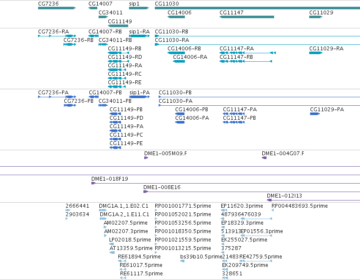Screen dimensions: 360x280
Task: Select the CG11147-RB transcript label
Action: 236,57
